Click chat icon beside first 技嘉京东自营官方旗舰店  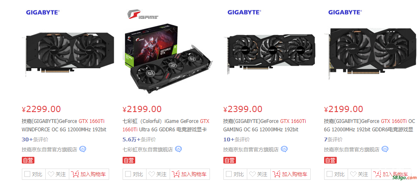pos(83,149)
